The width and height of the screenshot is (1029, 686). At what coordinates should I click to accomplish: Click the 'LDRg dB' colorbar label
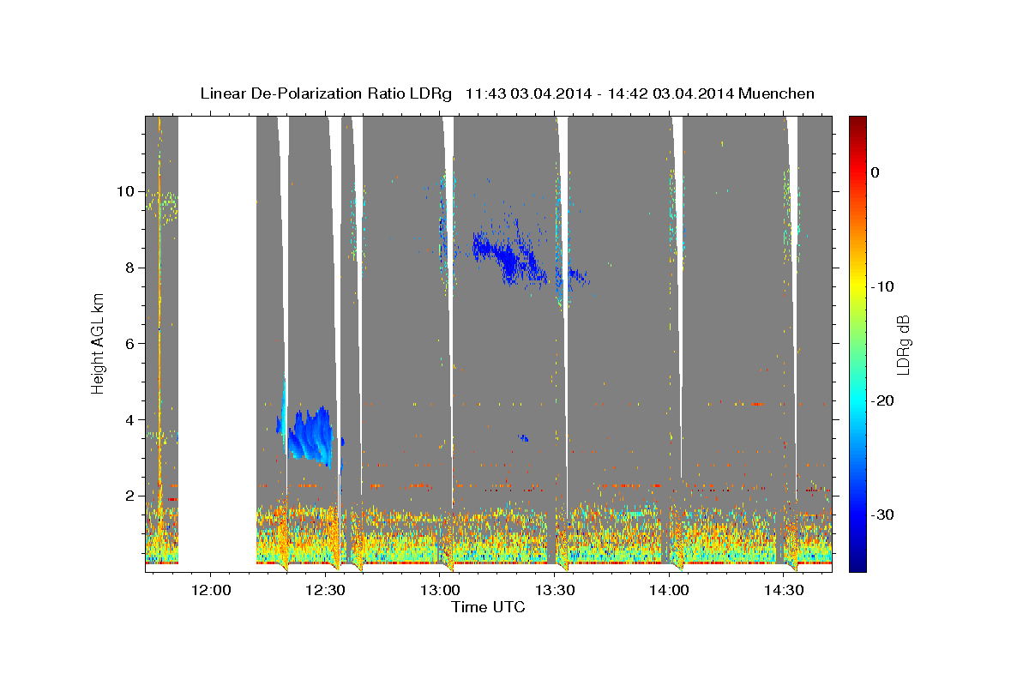pyautogui.click(x=902, y=344)
